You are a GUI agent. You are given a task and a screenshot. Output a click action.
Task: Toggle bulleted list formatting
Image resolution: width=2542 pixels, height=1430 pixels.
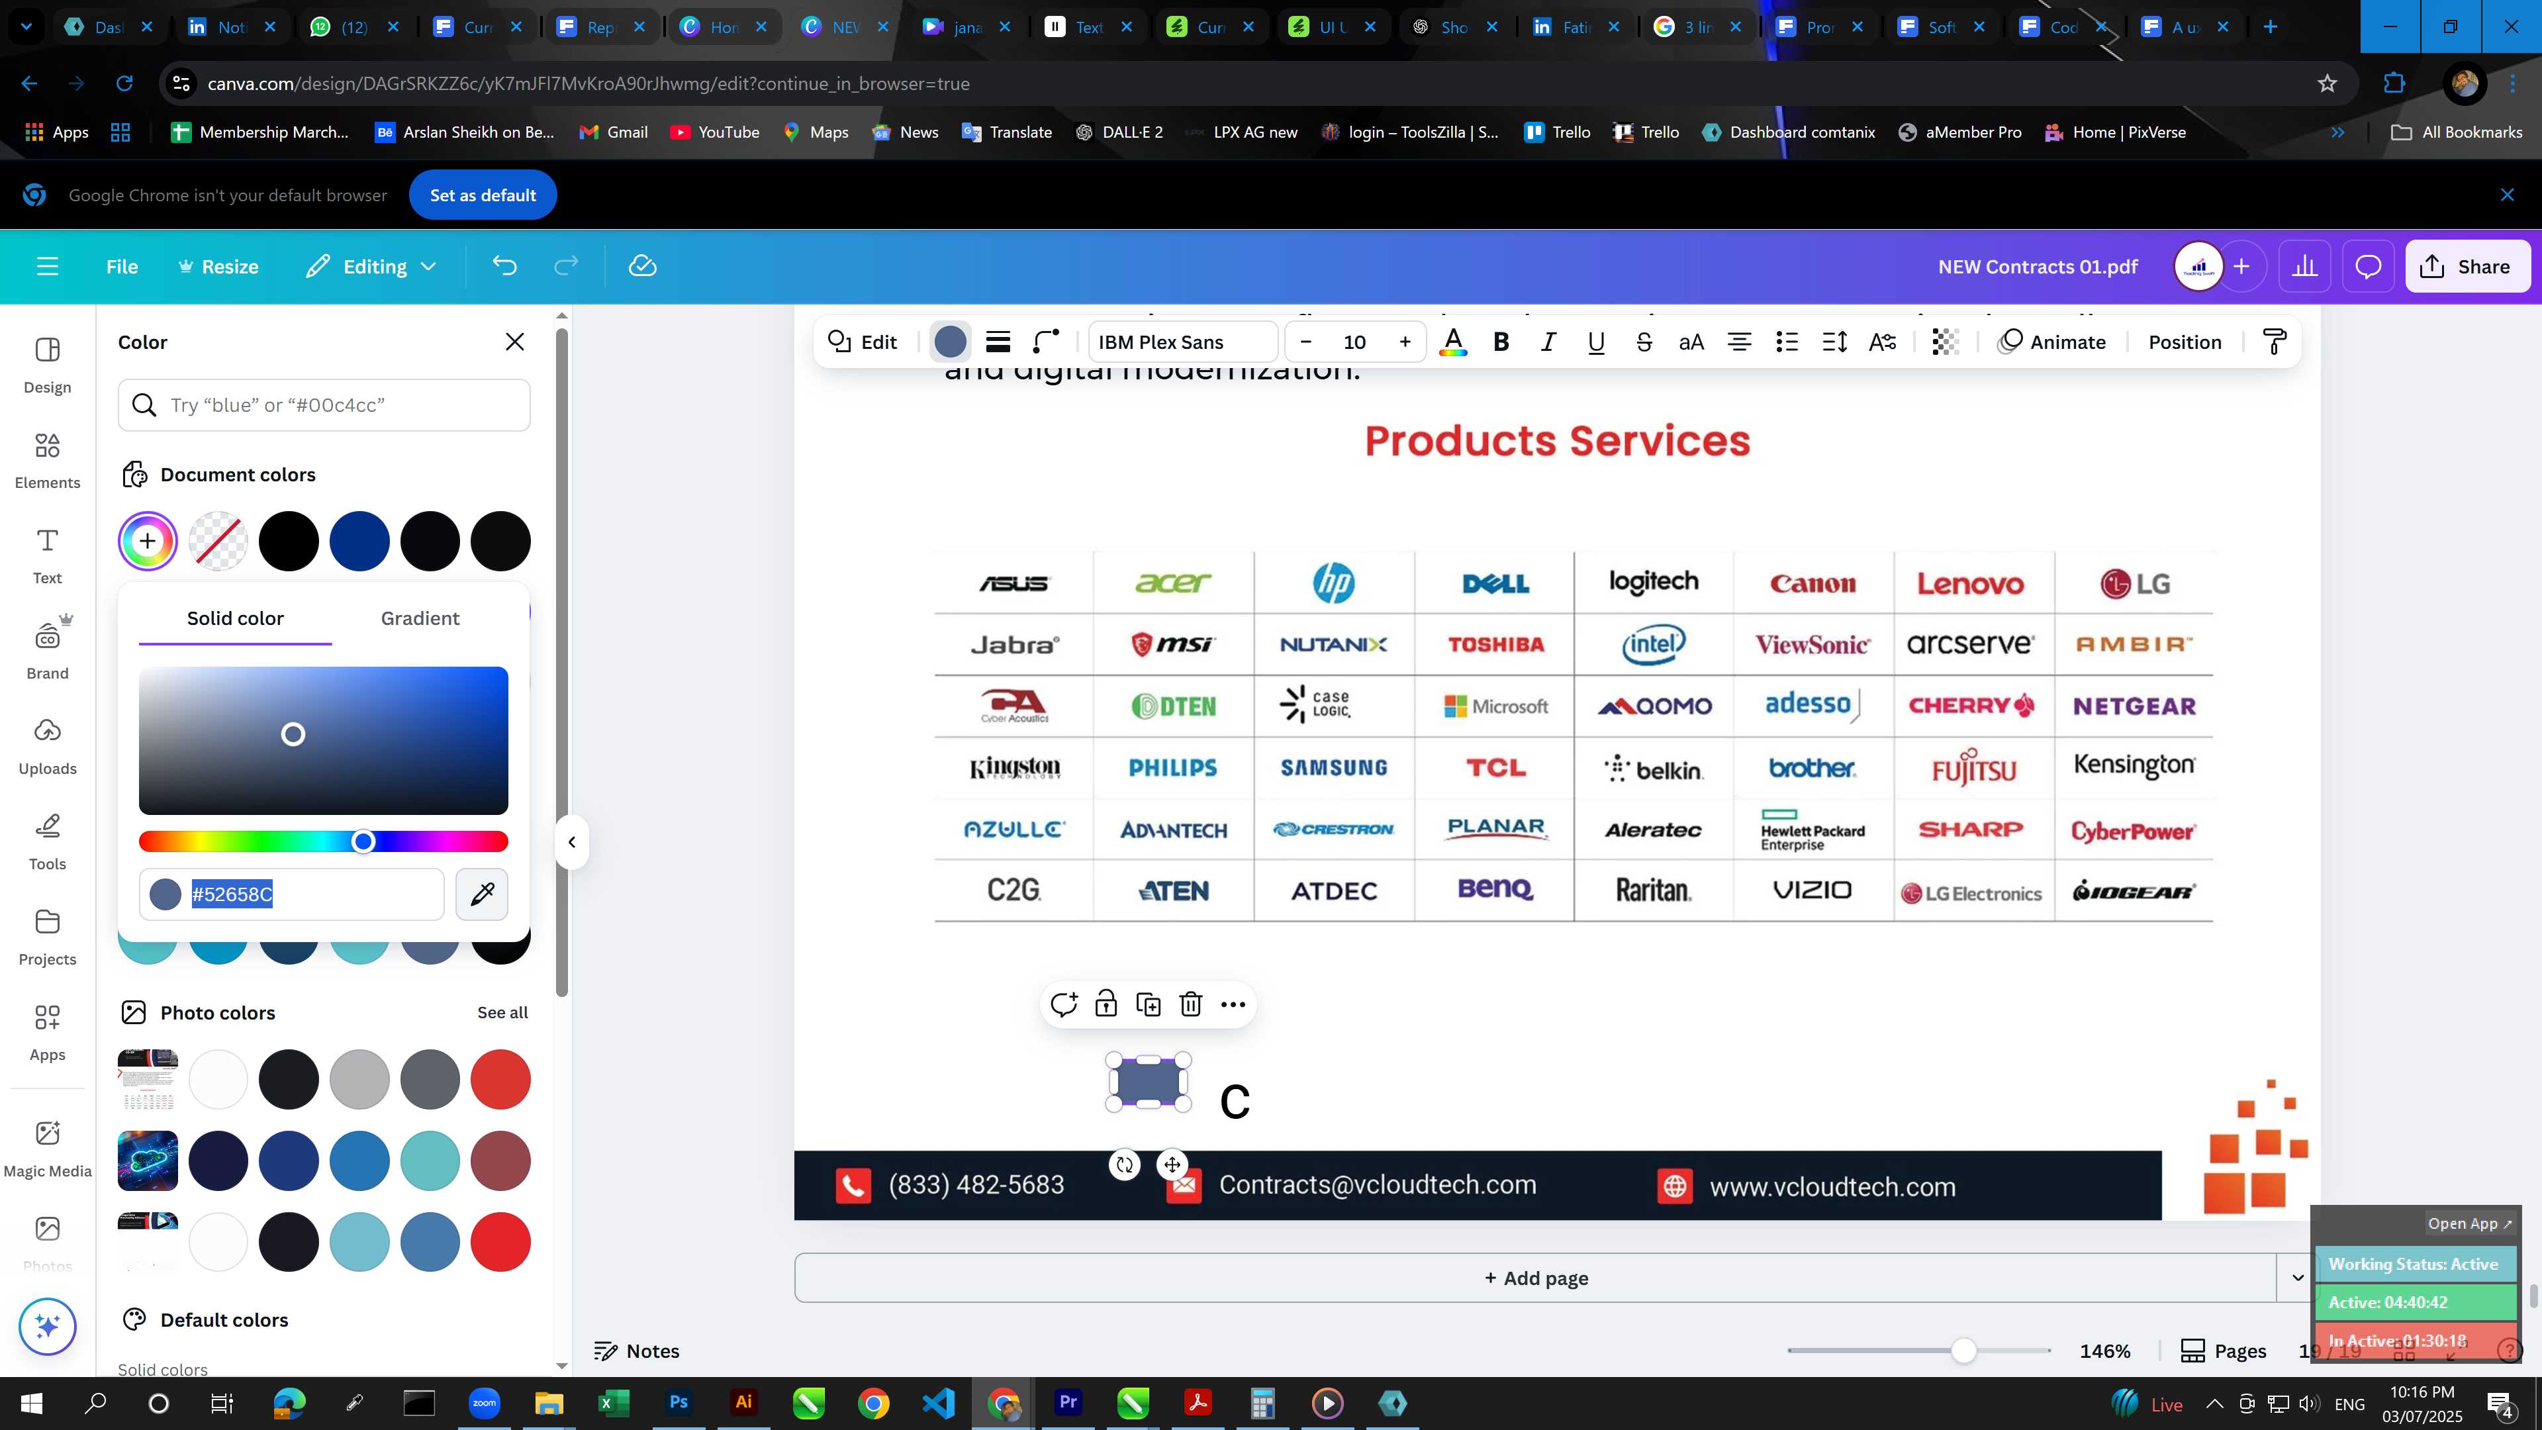(1786, 342)
